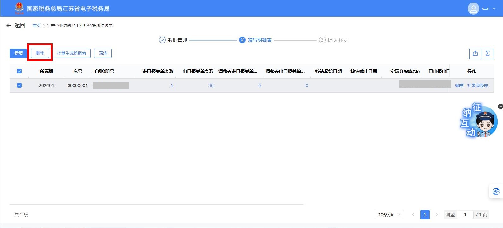
Task: Click the export/share icon button
Action: (x=475, y=53)
